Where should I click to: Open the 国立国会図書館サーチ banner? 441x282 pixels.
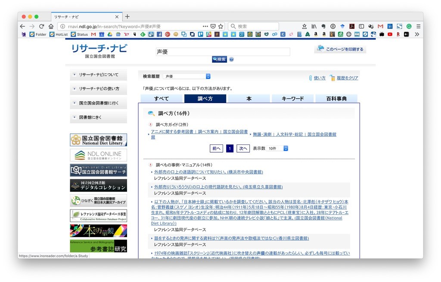click(x=99, y=170)
